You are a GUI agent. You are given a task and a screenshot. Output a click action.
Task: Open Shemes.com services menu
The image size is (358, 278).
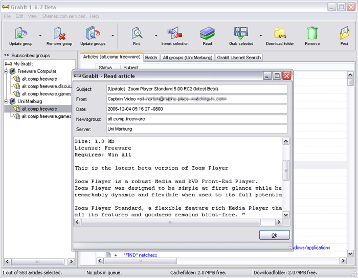(64, 16)
